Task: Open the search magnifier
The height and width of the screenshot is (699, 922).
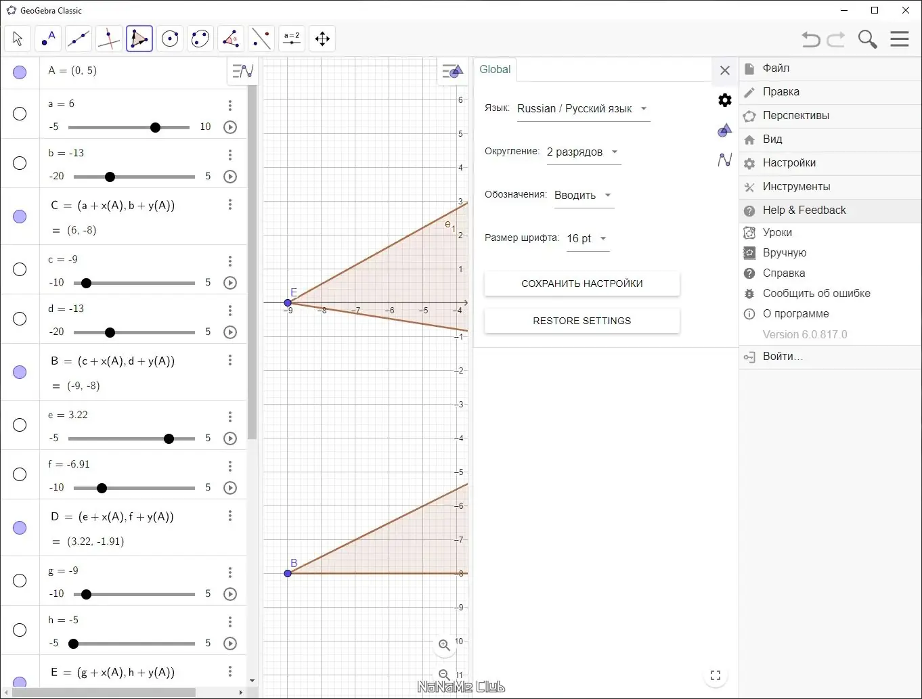Action: coord(867,39)
